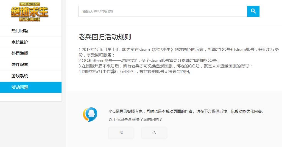Click the 以上信息是否解决了您的问题 prompt
282x147 pixels.
135,119
